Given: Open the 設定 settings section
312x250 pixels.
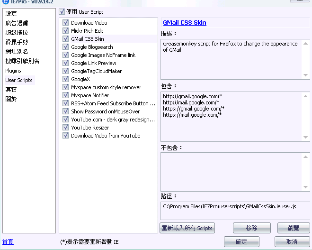Looking at the screenshot, I should click(x=11, y=14).
